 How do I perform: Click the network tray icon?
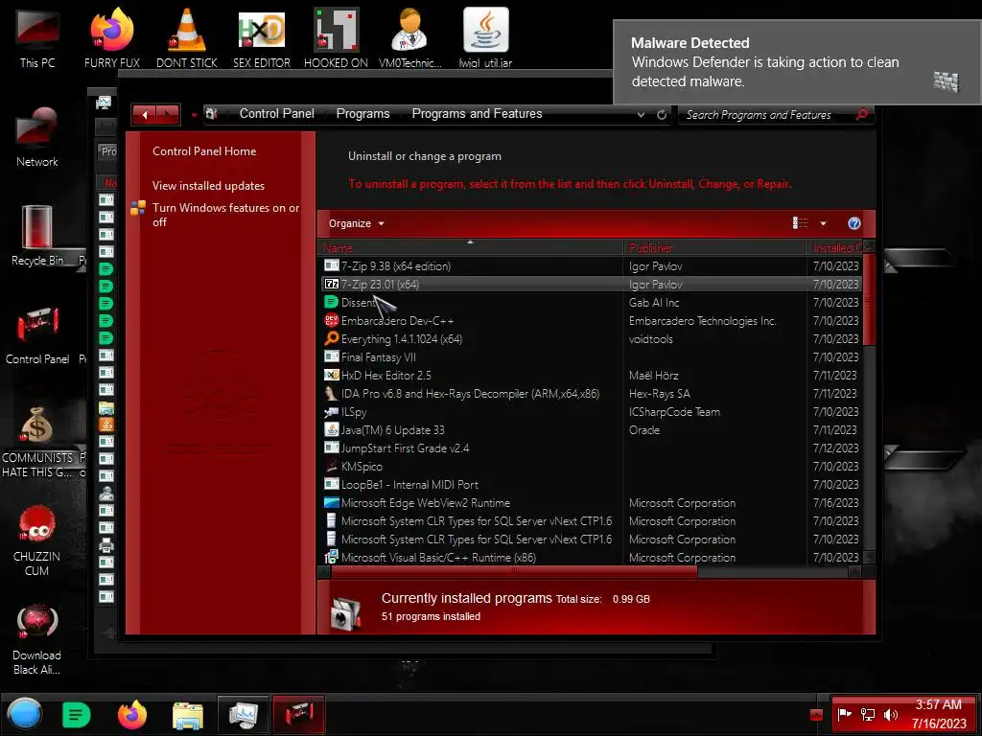point(868,715)
